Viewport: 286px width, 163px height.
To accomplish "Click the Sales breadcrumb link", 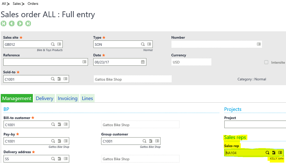I will click(x=17, y=4).
